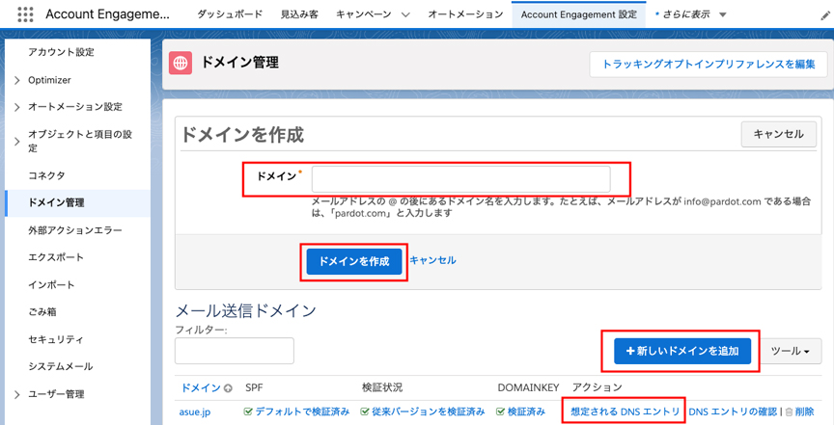Open アカウント設定 in the sidebar

click(x=61, y=52)
